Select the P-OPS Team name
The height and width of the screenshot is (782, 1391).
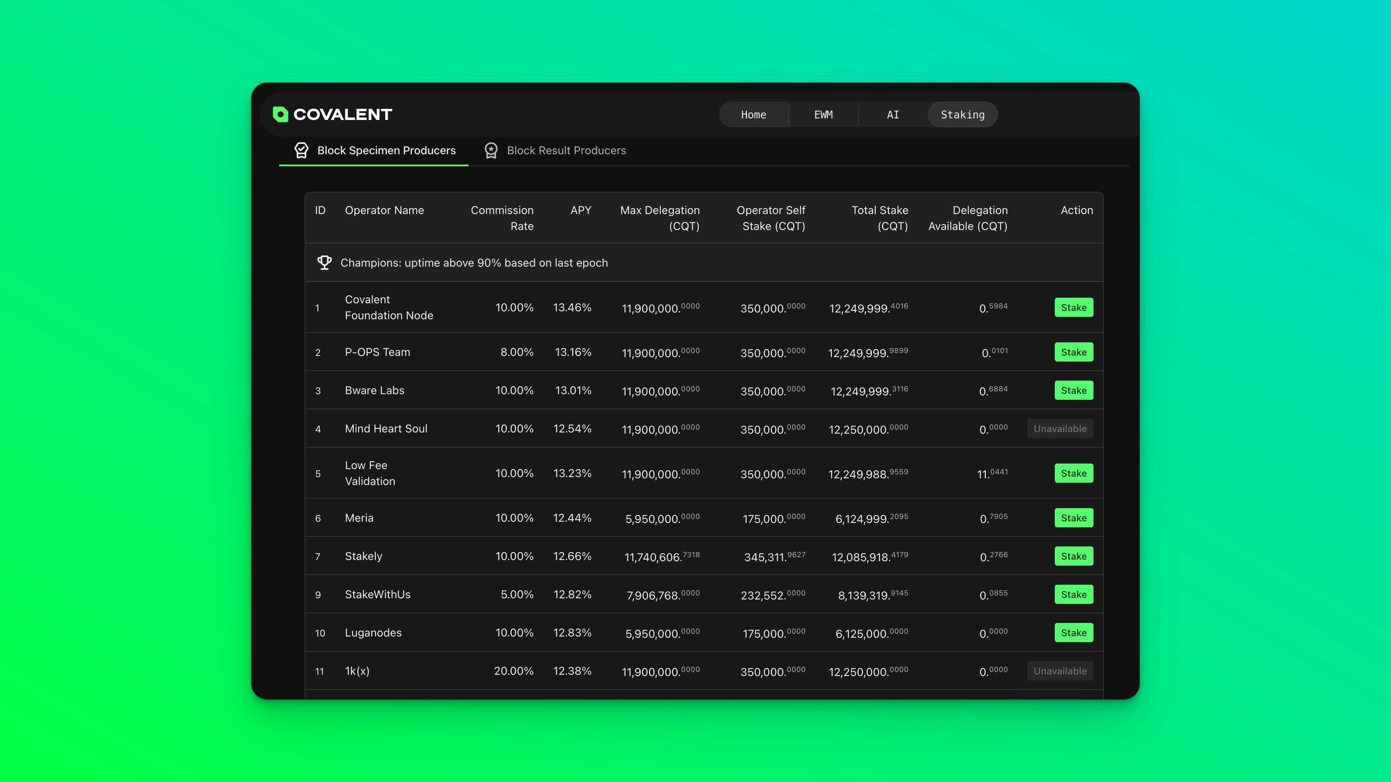point(377,352)
